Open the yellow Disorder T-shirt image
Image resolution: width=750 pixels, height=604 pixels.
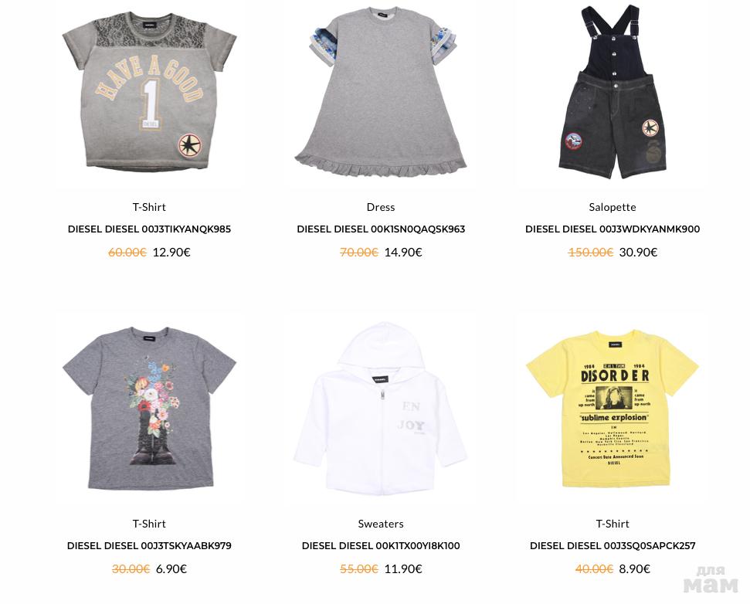click(x=613, y=409)
